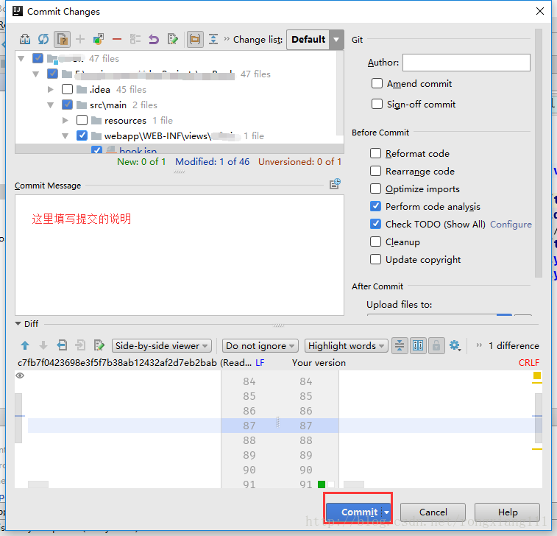
Task: Toggle Synchronize scrolling icon
Action: tap(418, 345)
